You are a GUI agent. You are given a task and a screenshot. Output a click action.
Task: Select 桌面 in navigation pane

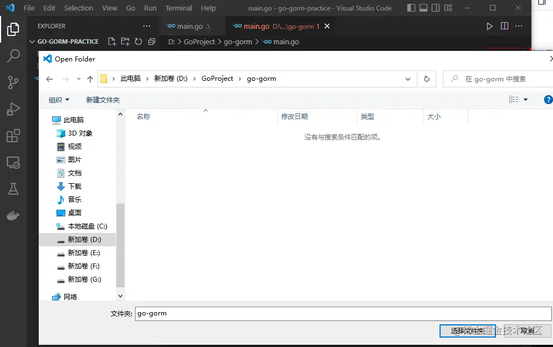pos(69,213)
